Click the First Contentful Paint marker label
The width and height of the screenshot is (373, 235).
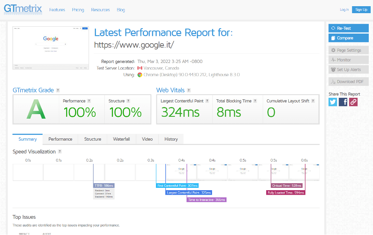click(178, 186)
